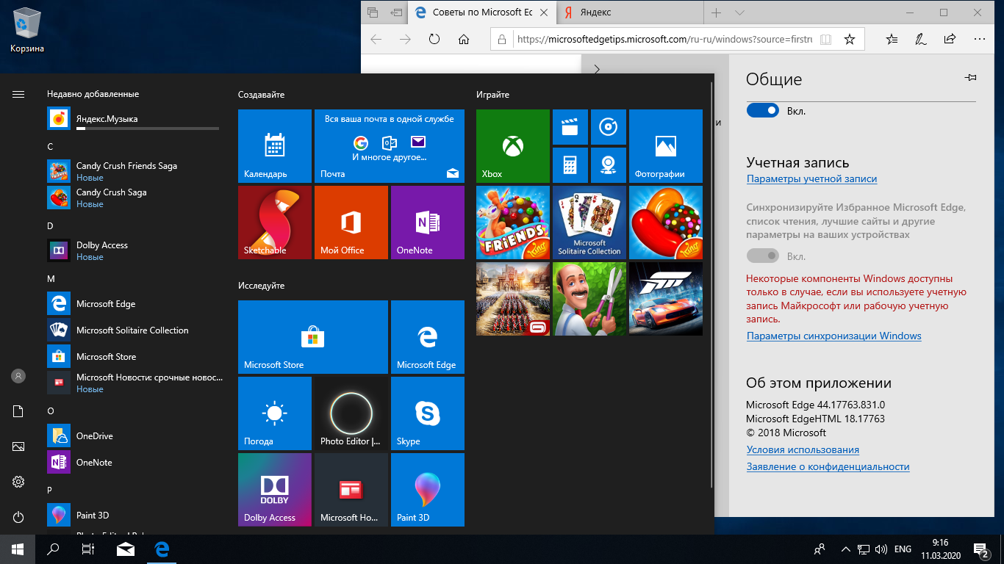Image resolution: width=1004 pixels, height=564 pixels.
Task: Open OneDrive from app list
Action: pyautogui.click(x=134, y=435)
